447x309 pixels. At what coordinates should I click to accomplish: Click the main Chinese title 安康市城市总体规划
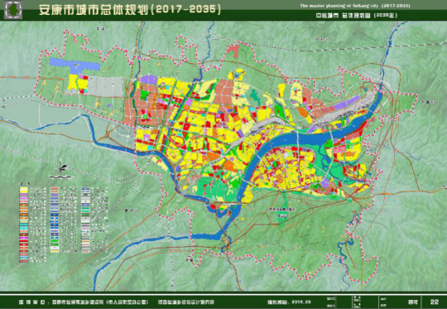[94, 9]
